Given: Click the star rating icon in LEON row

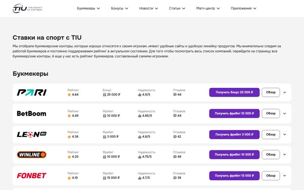Looking at the screenshot, I should click(x=69, y=137).
